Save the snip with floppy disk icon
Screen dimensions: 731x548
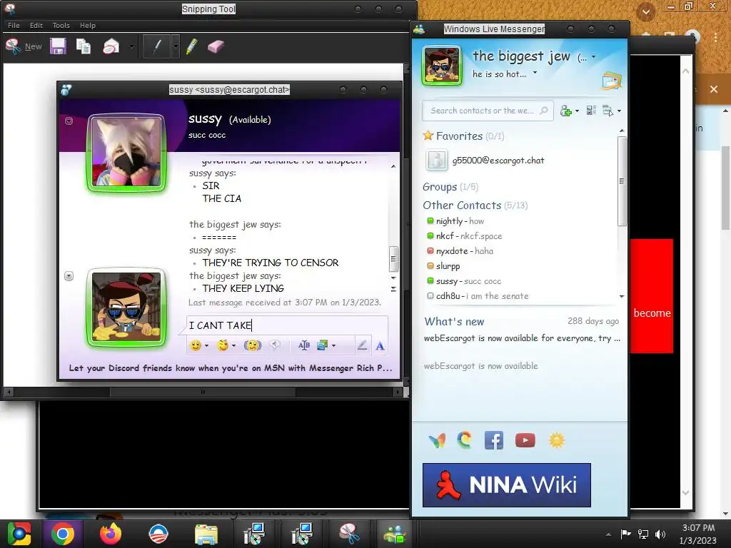point(59,46)
